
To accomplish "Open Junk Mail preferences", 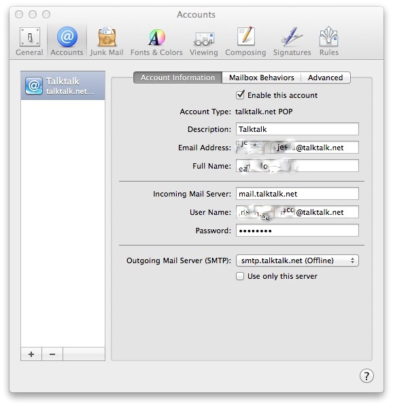I will (x=107, y=41).
